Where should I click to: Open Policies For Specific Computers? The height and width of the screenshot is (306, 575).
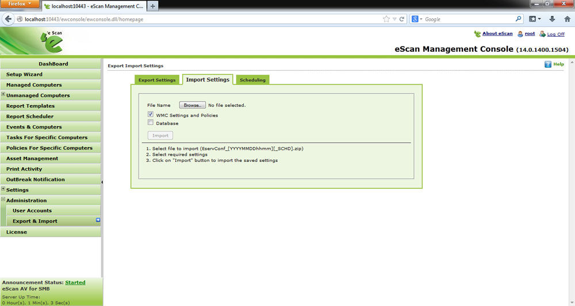pos(51,148)
